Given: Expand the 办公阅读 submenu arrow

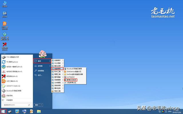Looking at the screenshot, I should coord(63,63).
